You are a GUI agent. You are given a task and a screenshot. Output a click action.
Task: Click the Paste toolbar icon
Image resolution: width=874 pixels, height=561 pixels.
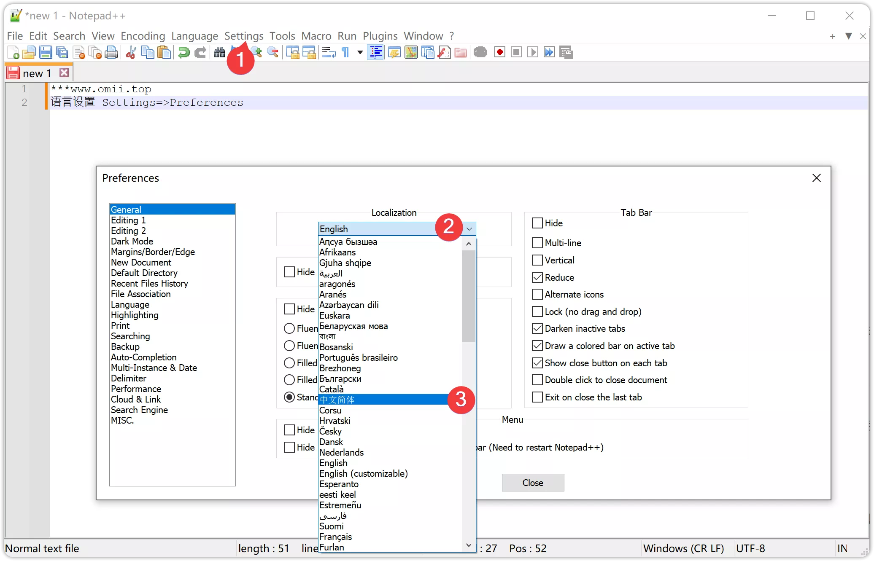tap(164, 52)
